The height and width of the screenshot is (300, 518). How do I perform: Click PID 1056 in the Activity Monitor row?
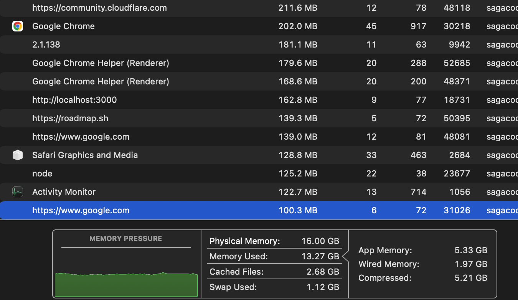click(459, 192)
